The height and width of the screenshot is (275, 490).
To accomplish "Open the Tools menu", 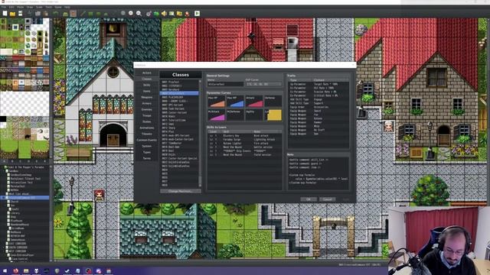I will point(49,7).
